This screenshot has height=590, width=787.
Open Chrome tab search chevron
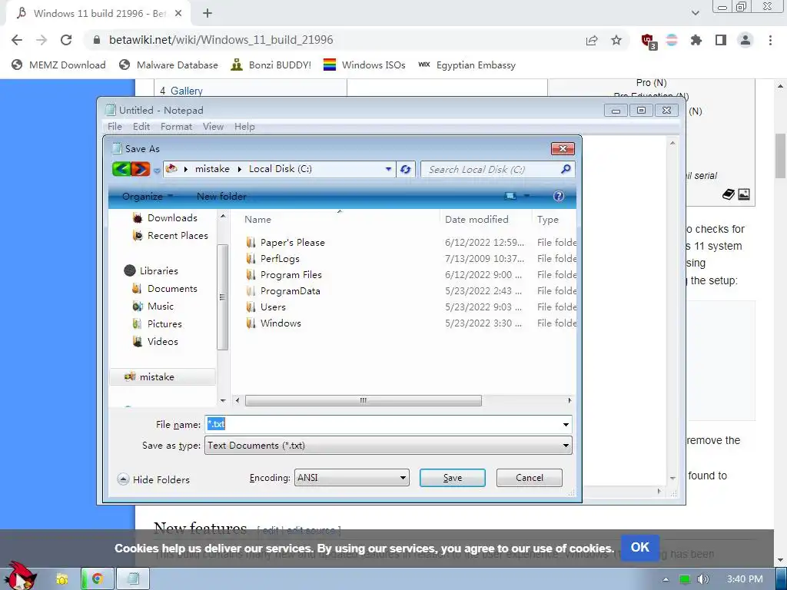click(x=695, y=14)
